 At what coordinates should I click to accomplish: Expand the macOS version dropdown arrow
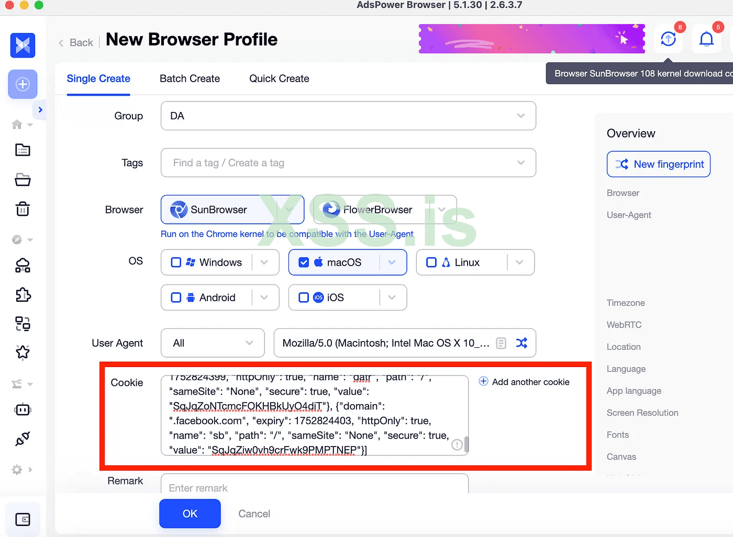coord(392,262)
